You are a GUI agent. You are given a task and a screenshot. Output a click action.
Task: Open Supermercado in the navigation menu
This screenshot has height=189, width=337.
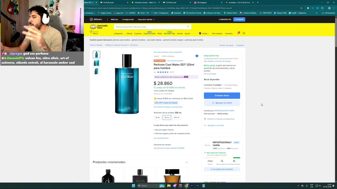[x=150, y=34]
